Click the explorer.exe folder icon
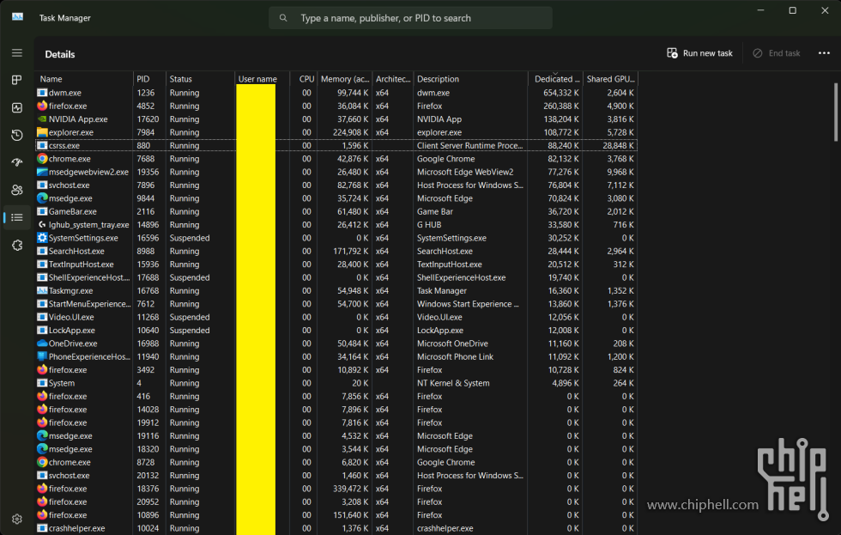This screenshot has width=841, height=535. tap(42, 132)
